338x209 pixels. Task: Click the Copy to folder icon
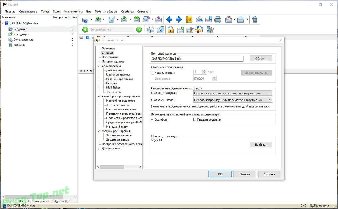click(241, 19)
